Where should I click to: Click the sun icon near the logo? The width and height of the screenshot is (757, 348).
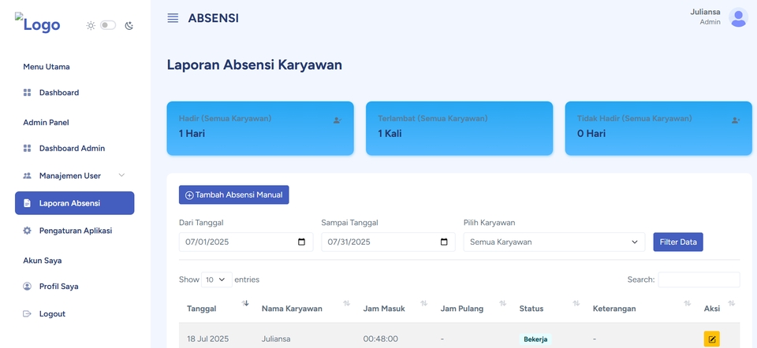tap(91, 25)
